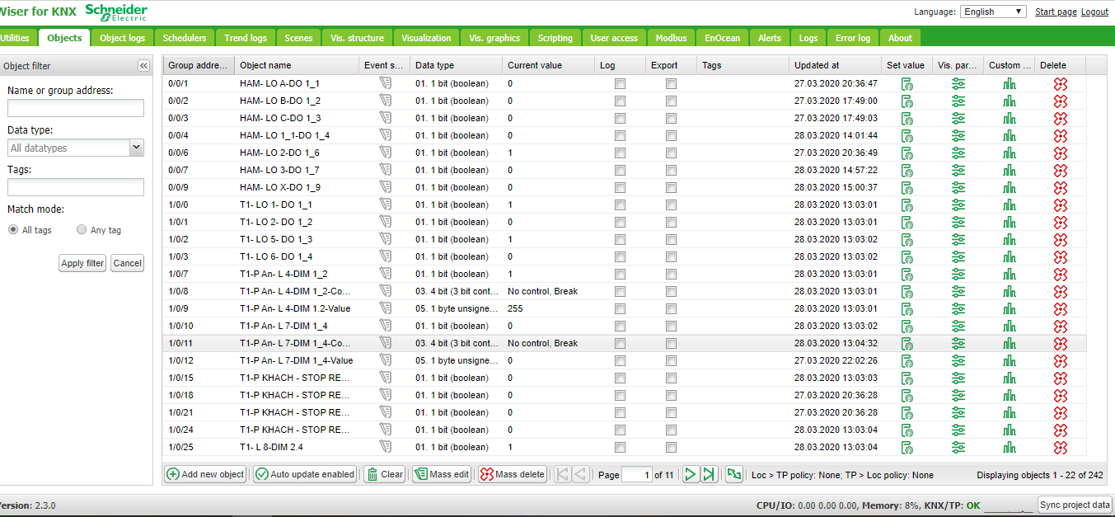Viewport: 1115px width, 517px height.
Task: Open Vis. parameters icon for object 0/0/2
Action: click(x=958, y=101)
